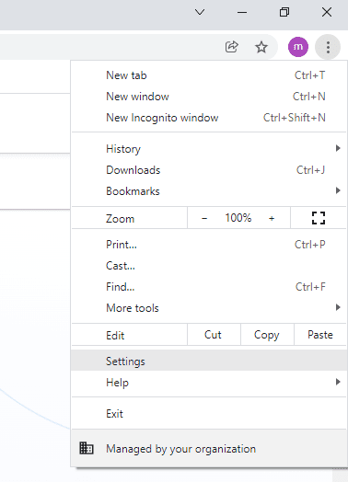Enter fullscreen mode via the fullscreen icon

[x=319, y=218]
